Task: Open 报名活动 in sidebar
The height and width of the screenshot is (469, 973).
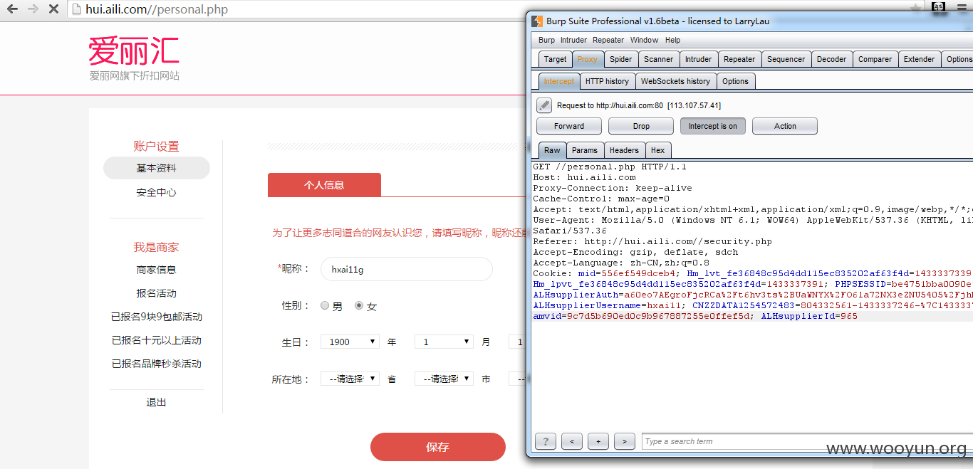Action: click(x=157, y=293)
